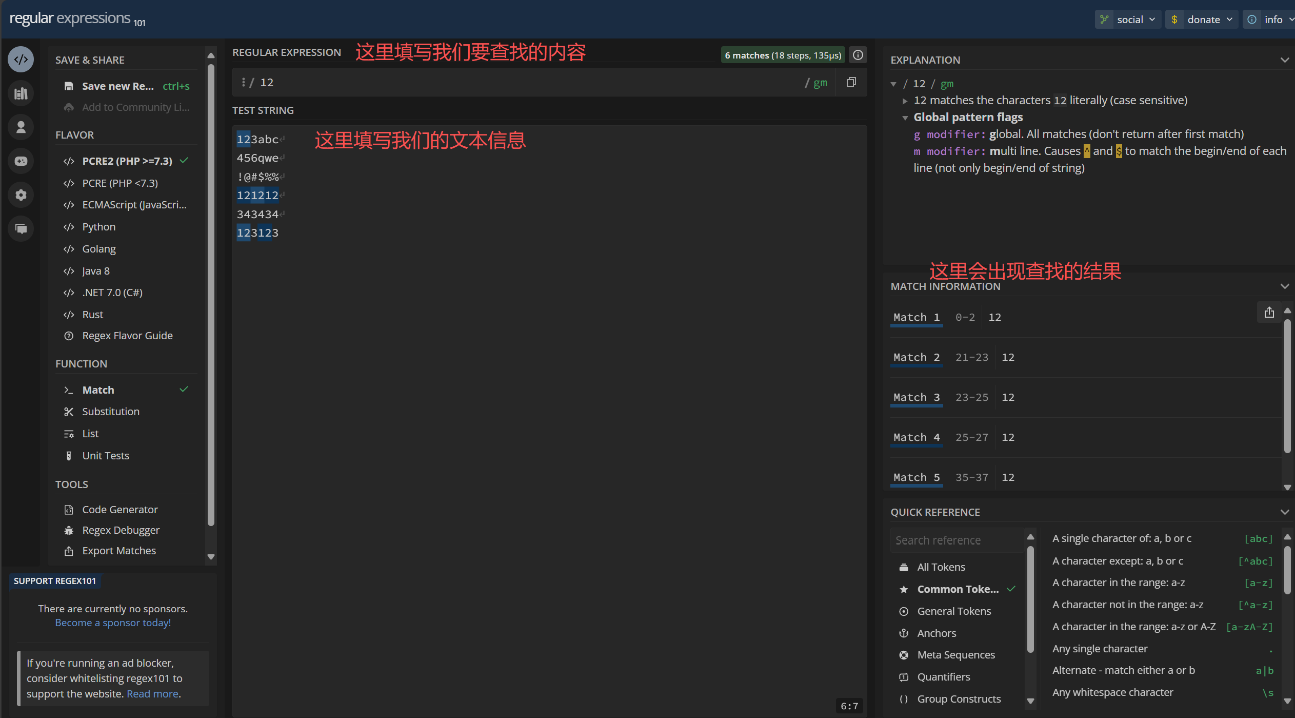Open the account profile sidebar icon
The width and height of the screenshot is (1295, 718).
[21, 127]
